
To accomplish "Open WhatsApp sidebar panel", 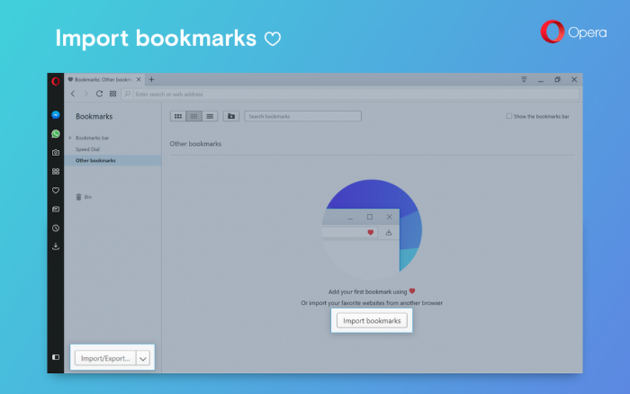I will pyautogui.click(x=56, y=134).
